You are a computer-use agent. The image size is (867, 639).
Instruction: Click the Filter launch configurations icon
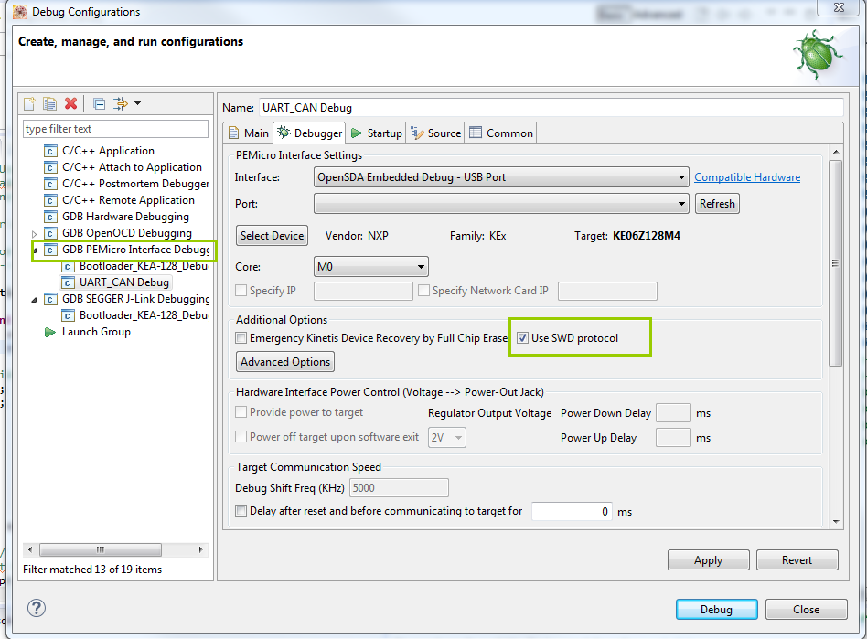click(120, 103)
